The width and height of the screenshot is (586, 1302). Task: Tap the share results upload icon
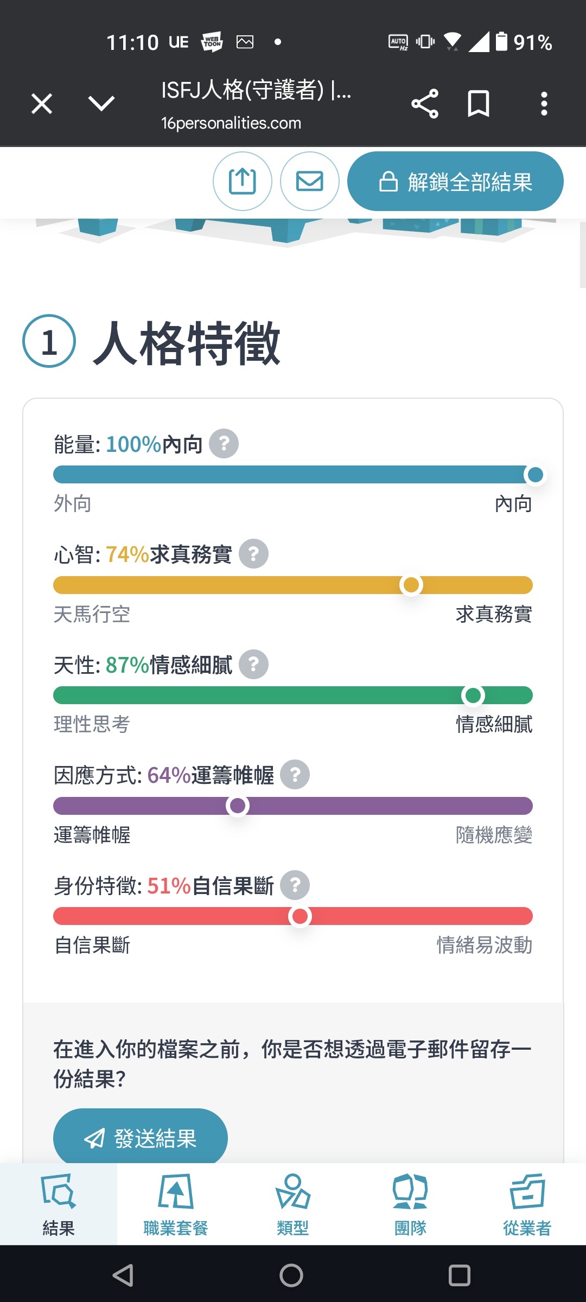click(x=242, y=181)
